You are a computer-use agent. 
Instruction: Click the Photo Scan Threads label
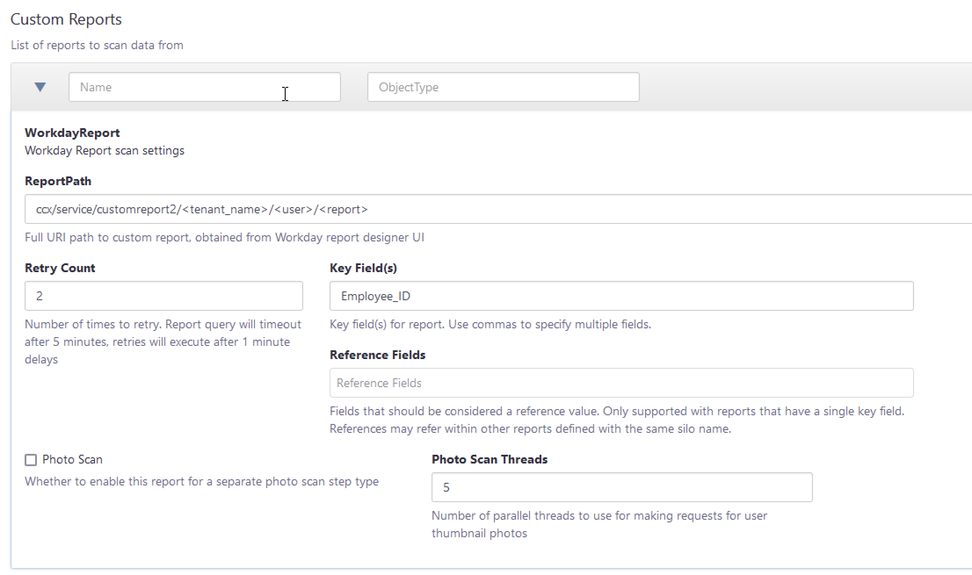coord(490,459)
